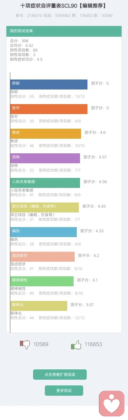Screen dimensions: 128x420
Task: Select the light blue 偏执 bar
Action: click(44, 232)
